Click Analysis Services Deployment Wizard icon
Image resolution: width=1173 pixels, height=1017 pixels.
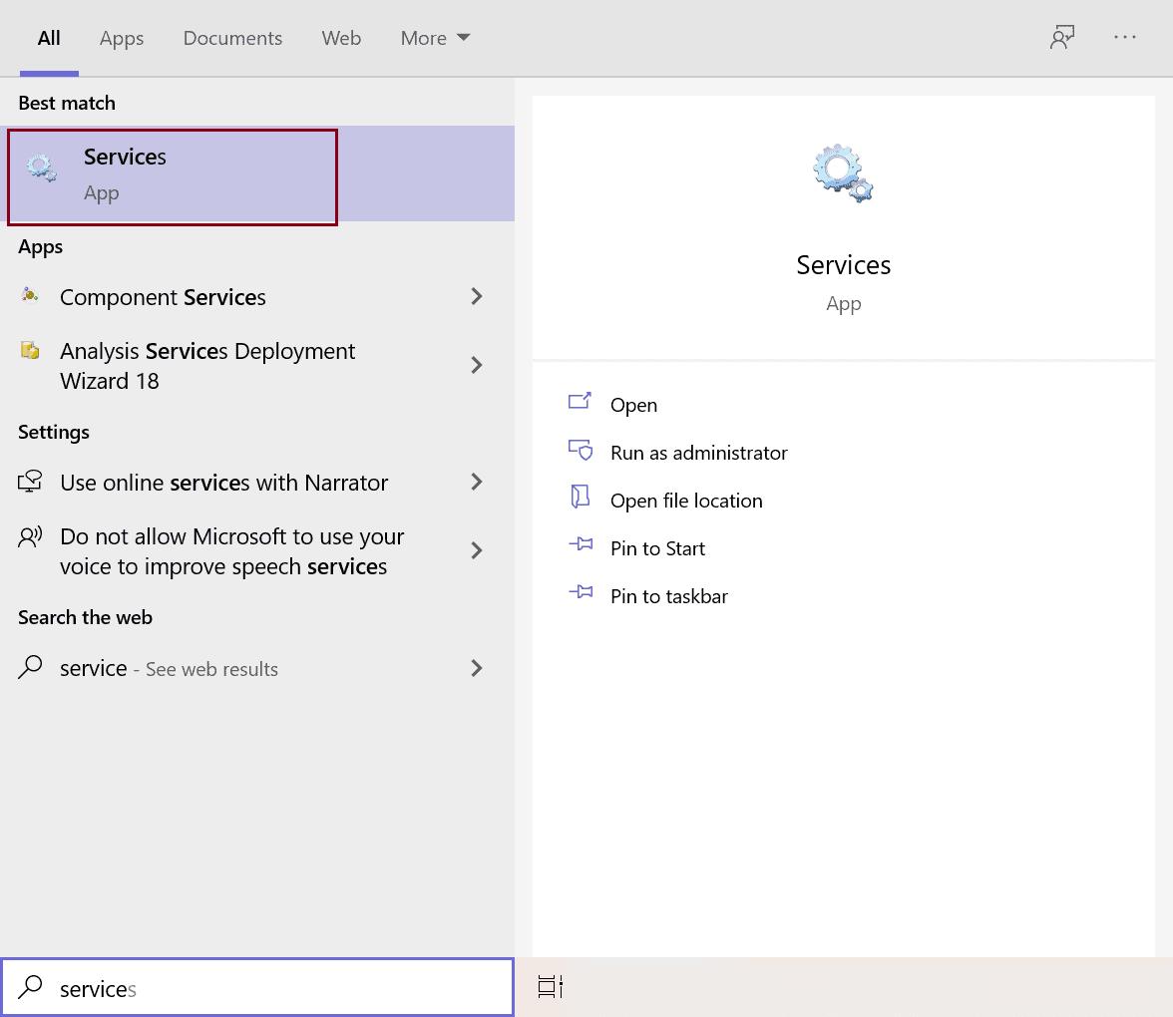(x=31, y=351)
